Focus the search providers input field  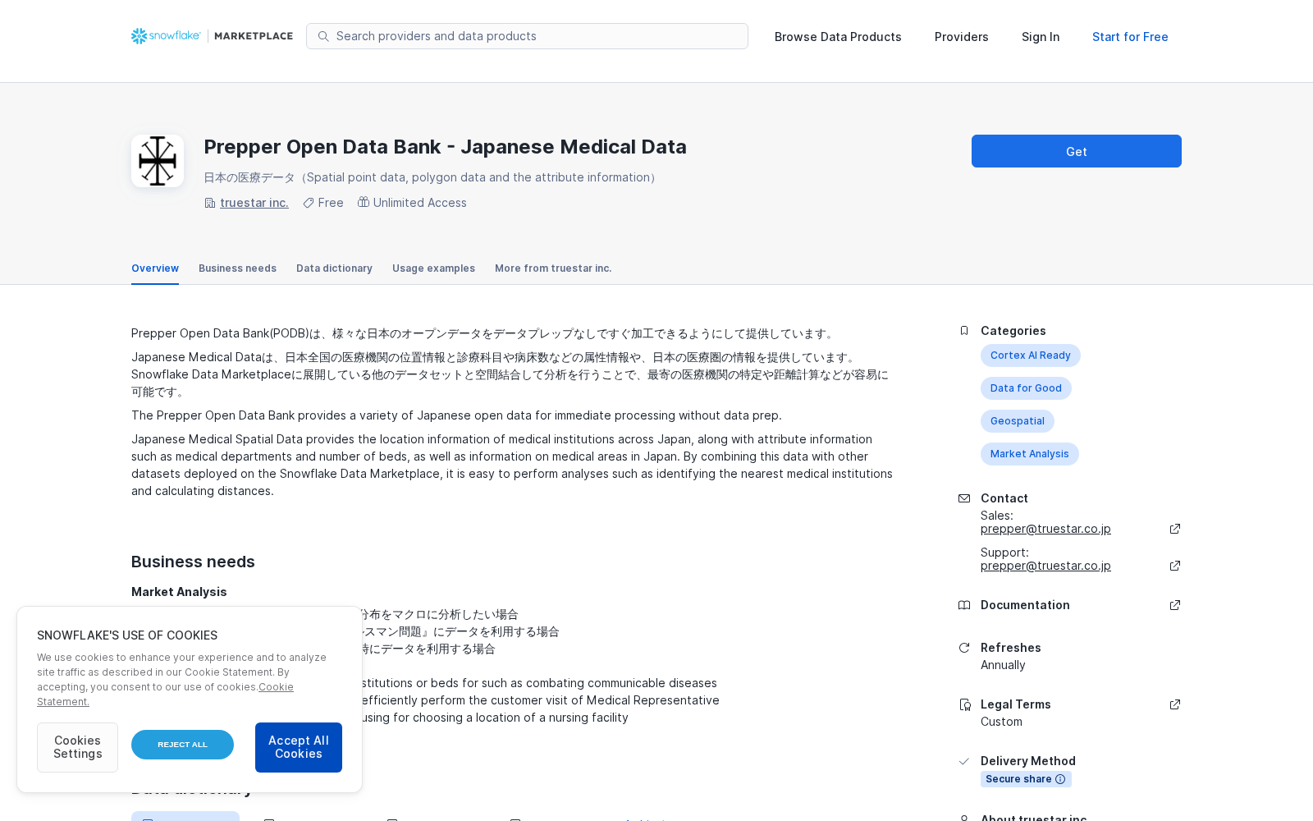(527, 36)
